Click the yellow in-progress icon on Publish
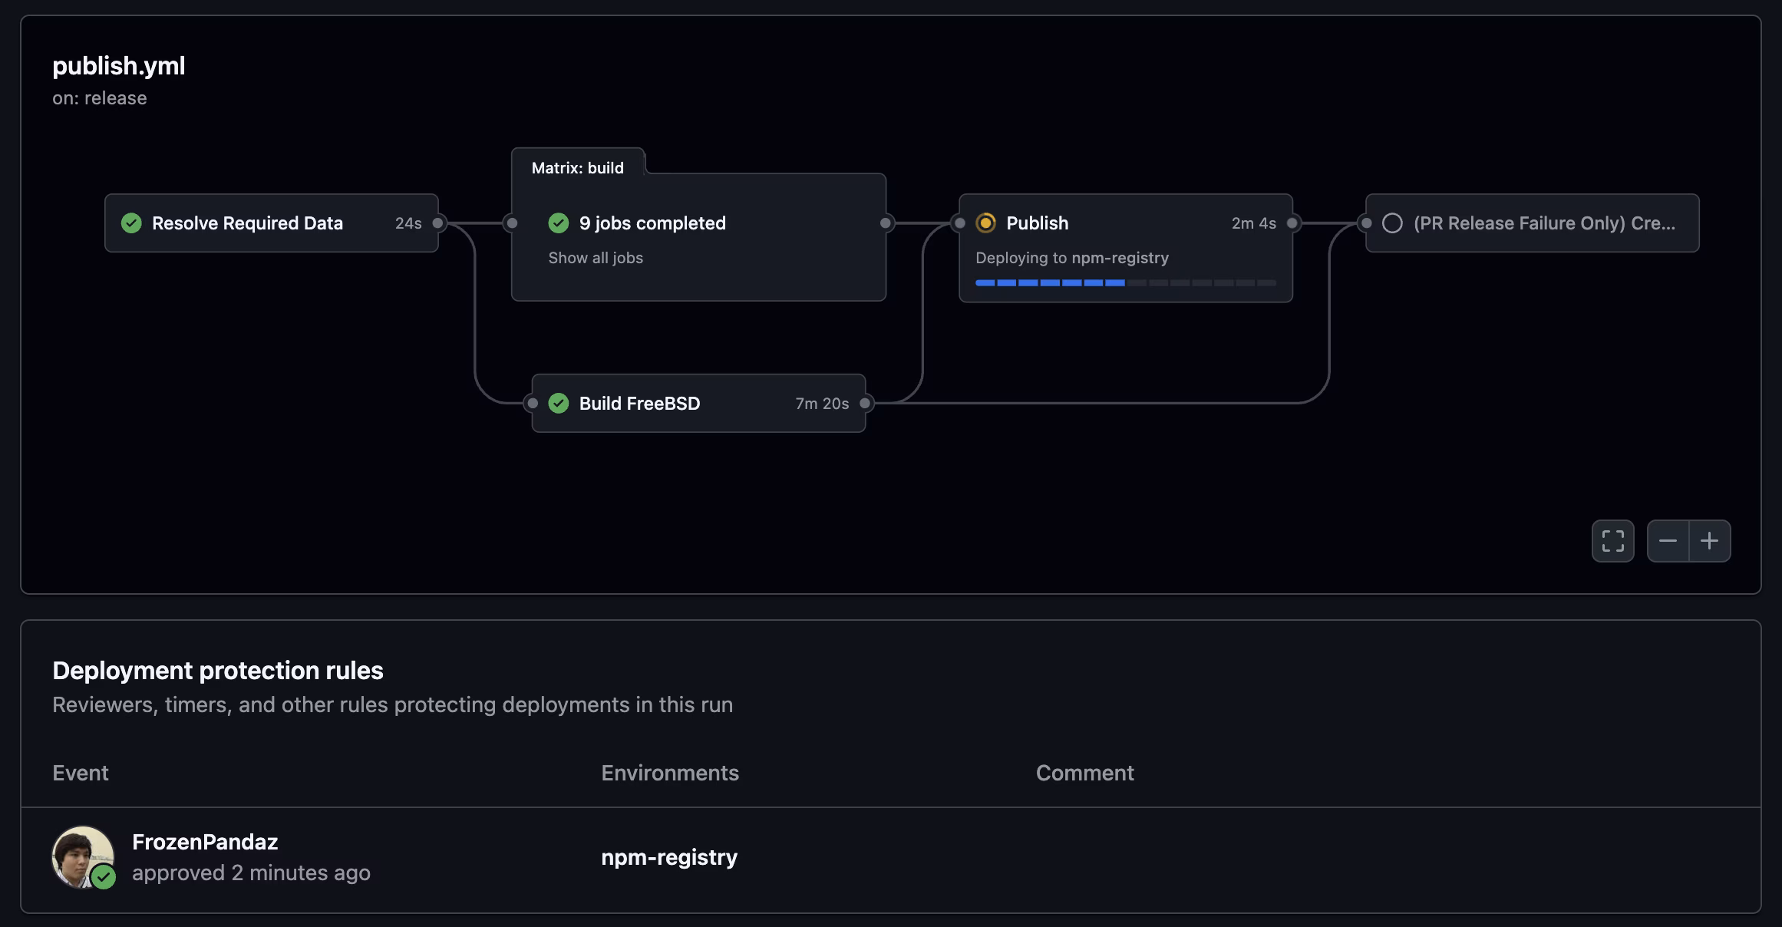Image resolution: width=1782 pixels, height=927 pixels. pyautogui.click(x=986, y=223)
